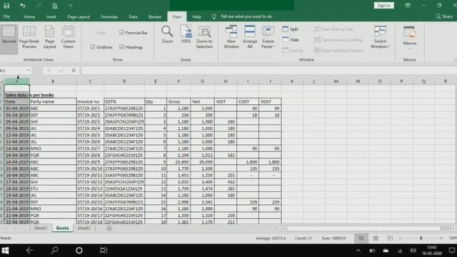
Task: Open the File tab
Action: (6, 16)
